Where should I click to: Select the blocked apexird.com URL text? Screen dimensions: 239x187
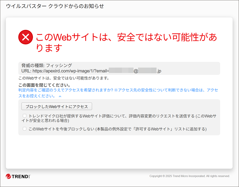(x=97, y=71)
